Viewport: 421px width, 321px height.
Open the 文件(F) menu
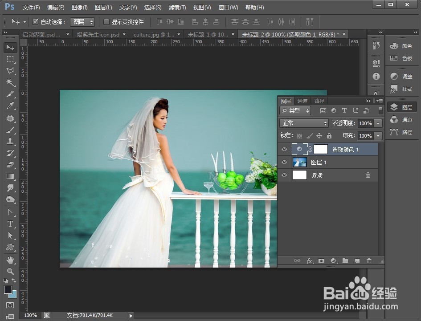click(x=31, y=8)
